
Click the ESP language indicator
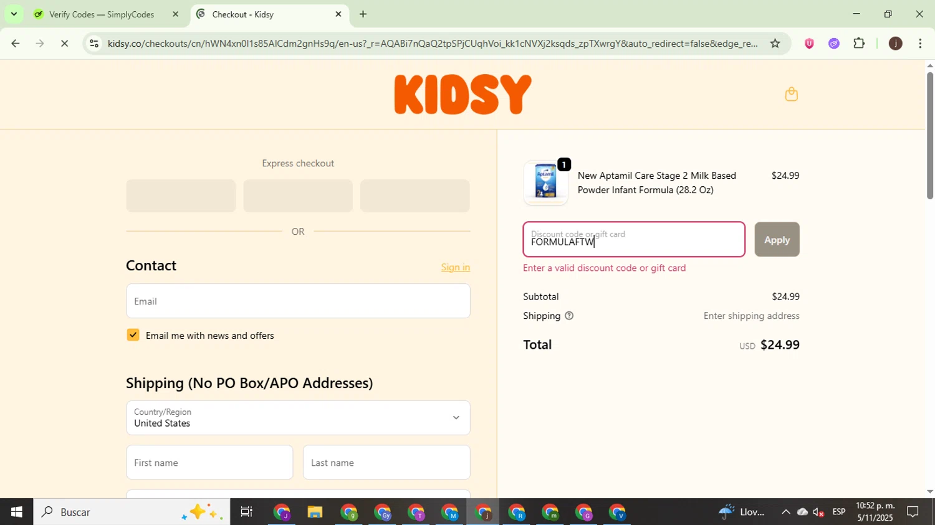839,512
